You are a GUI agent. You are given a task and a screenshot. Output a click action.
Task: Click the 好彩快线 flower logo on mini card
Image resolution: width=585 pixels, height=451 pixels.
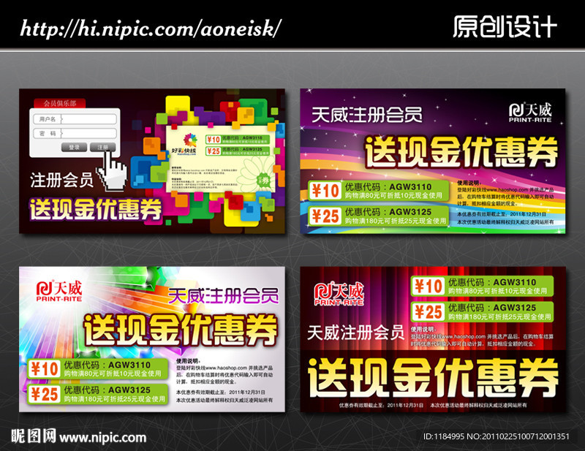click(185, 145)
